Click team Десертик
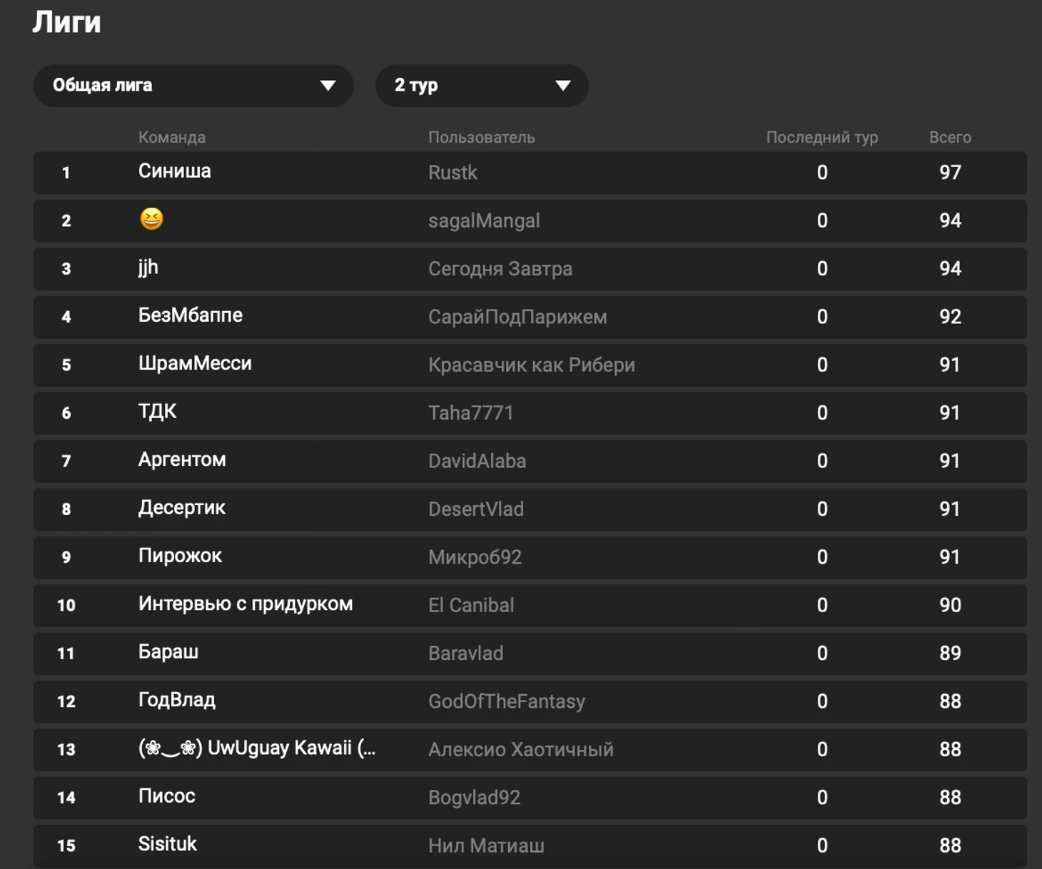 point(182,508)
